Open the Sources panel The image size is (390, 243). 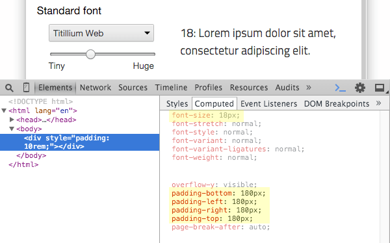coord(133,88)
